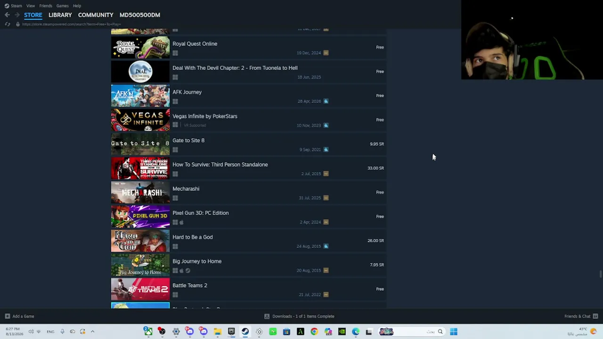Click the Downloads arrow icon in the bottom bar

pyautogui.click(x=267, y=316)
